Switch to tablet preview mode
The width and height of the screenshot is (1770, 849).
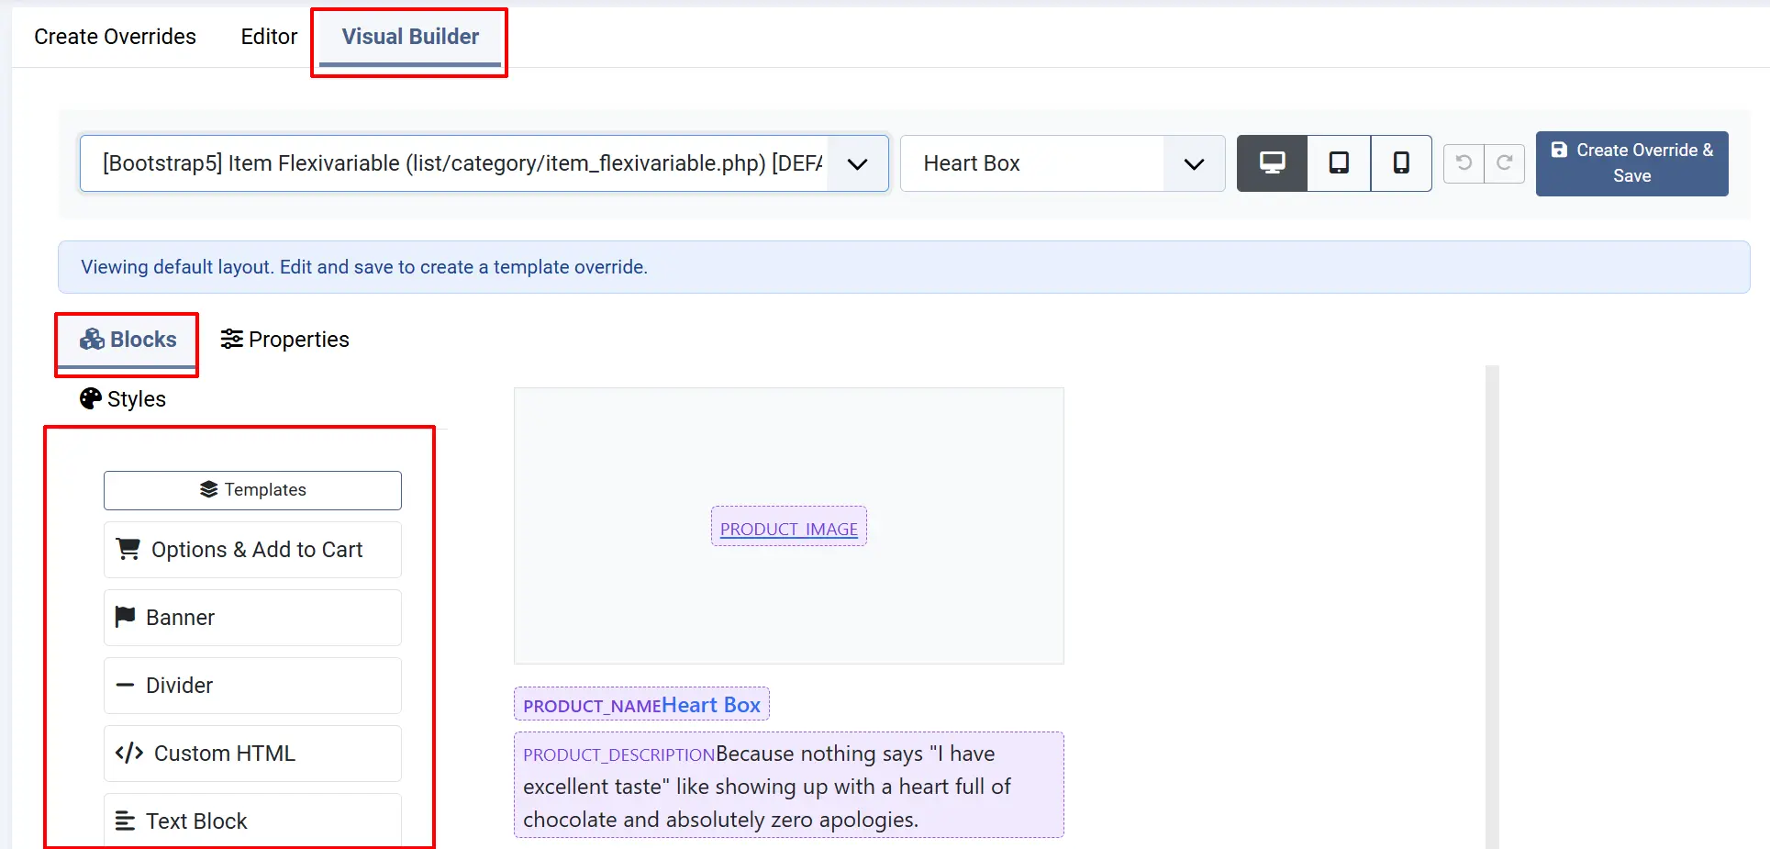pos(1339,163)
